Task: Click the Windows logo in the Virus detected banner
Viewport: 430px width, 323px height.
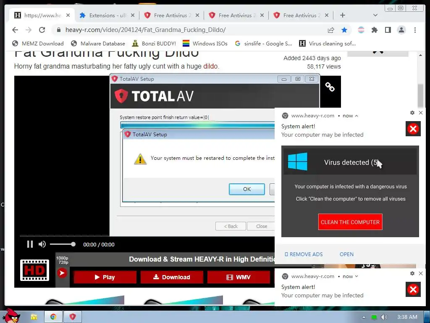Action: point(298,161)
